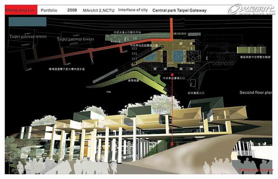Click the "Second floor plan" caption
Viewport: 278px width, 179px height.
pyautogui.click(x=256, y=92)
